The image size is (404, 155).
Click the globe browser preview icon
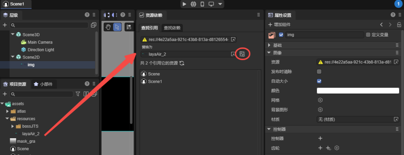pos(193,4)
